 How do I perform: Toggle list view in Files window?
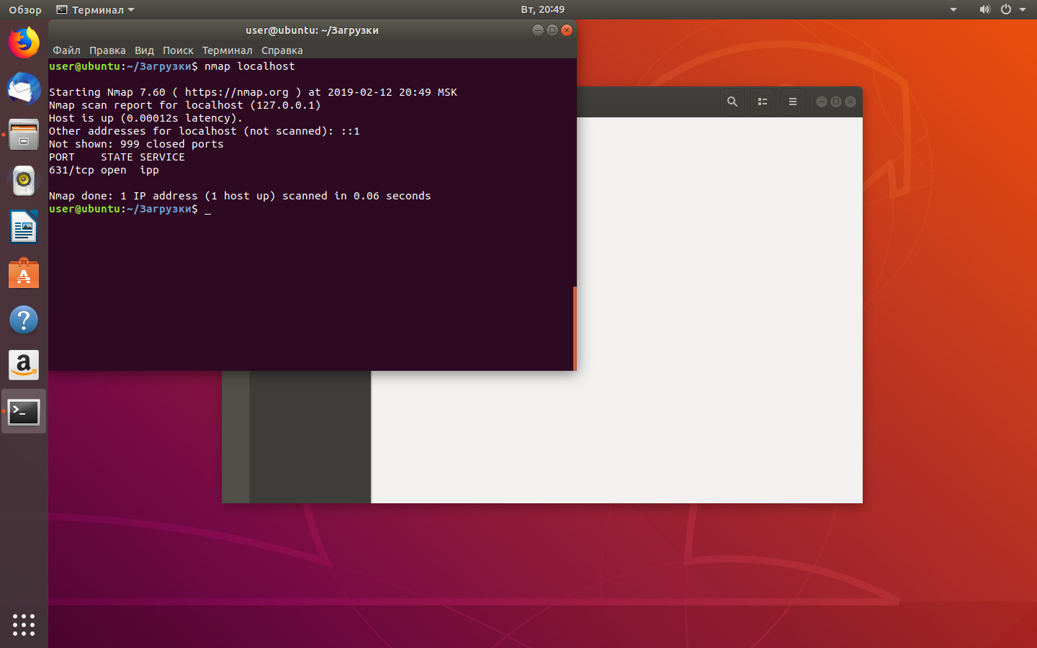click(763, 102)
